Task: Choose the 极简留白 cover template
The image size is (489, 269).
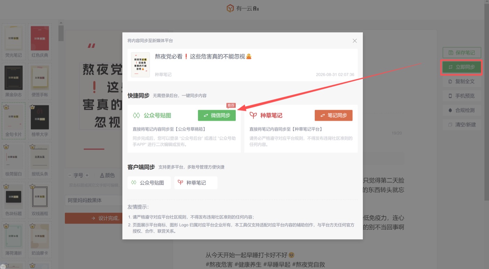Action: coord(14,160)
